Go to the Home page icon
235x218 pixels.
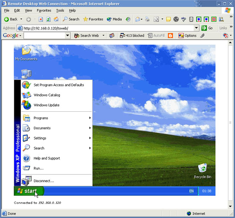(x=56, y=19)
